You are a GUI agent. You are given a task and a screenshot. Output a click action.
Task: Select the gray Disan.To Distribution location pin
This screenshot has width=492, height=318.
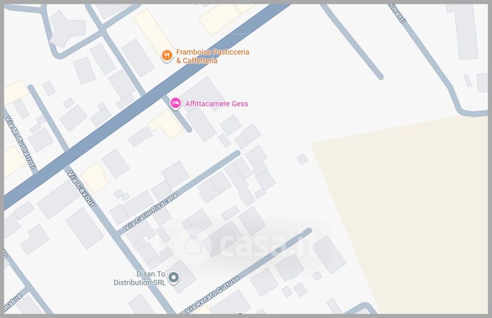[x=173, y=278]
